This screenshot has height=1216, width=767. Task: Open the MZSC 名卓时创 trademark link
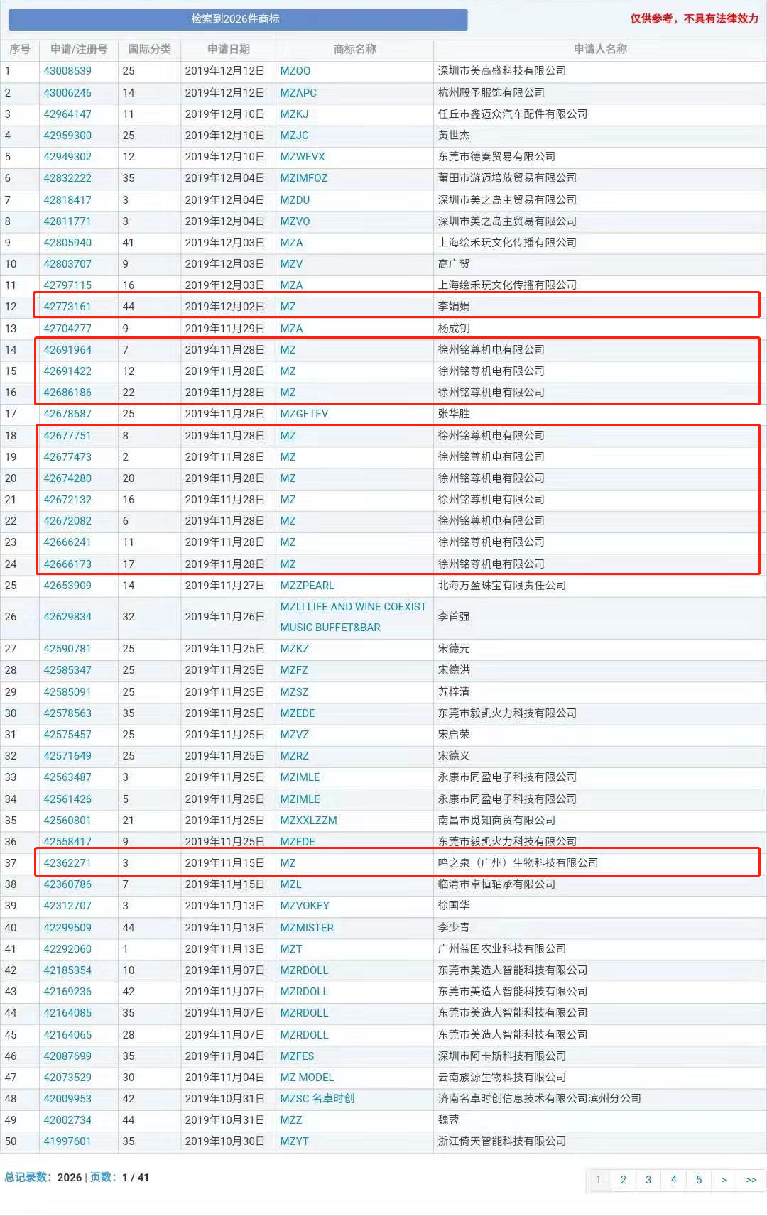click(317, 1099)
